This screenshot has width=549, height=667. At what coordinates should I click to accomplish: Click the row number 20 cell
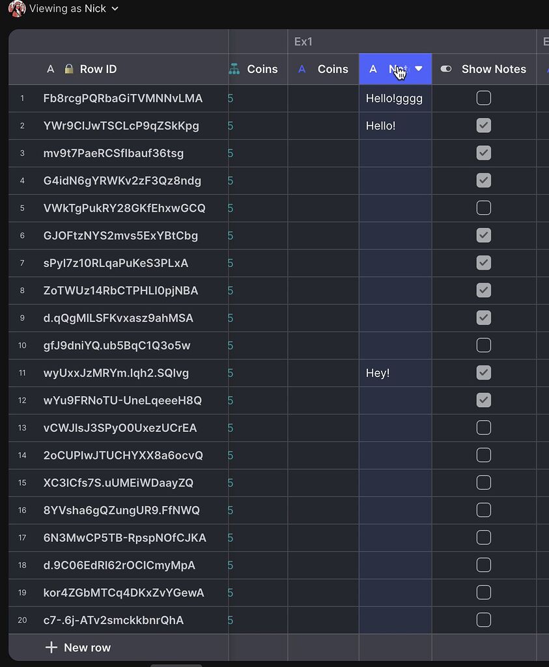pos(21,620)
